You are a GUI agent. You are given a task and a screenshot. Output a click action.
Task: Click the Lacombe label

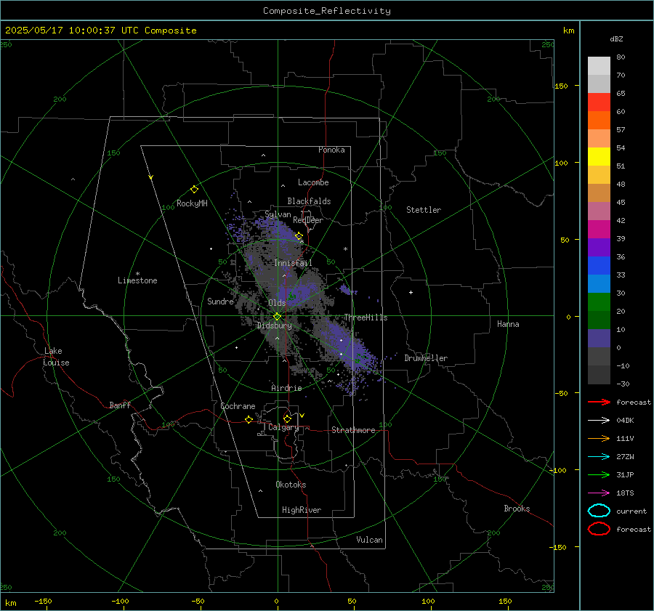point(313,182)
